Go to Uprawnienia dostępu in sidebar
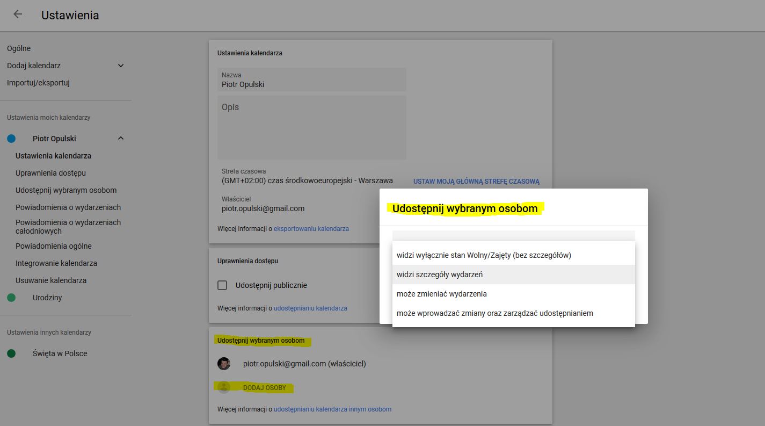 pyautogui.click(x=50, y=173)
